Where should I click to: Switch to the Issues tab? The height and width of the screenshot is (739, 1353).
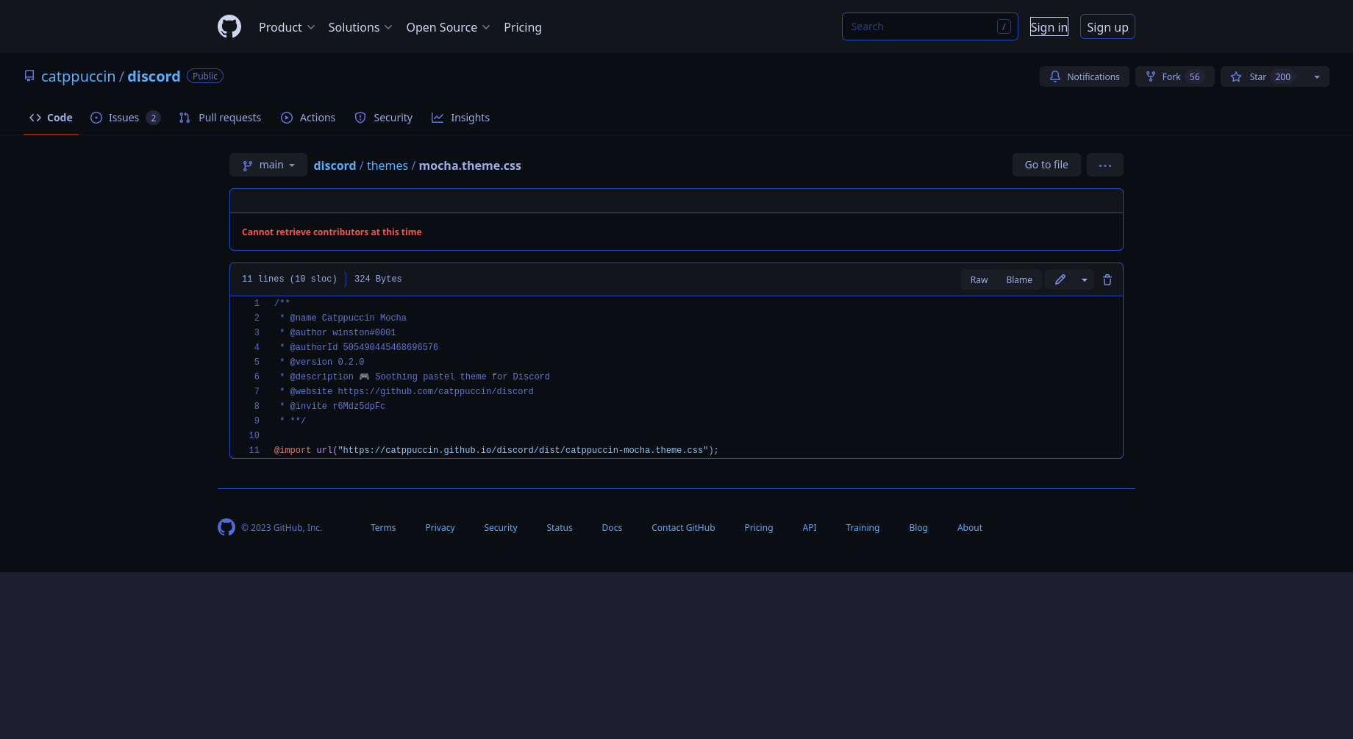click(123, 118)
